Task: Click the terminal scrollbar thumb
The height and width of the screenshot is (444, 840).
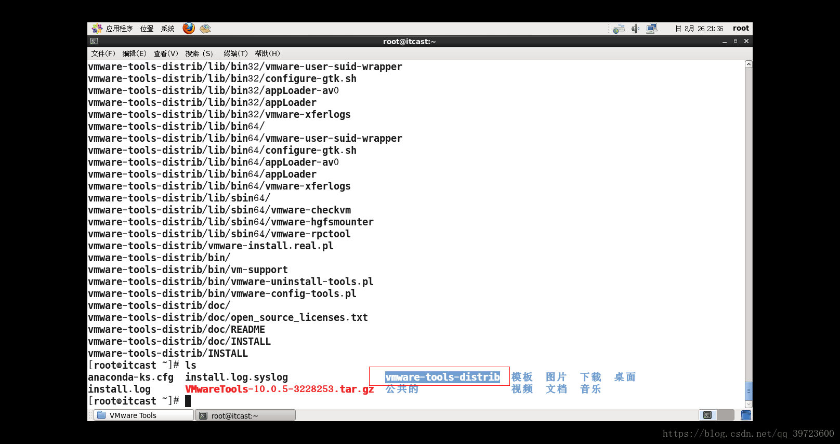Action: tap(749, 391)
